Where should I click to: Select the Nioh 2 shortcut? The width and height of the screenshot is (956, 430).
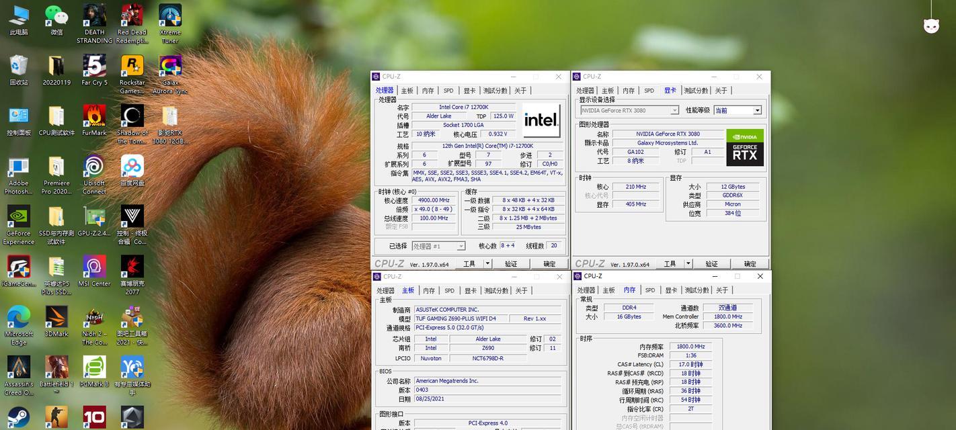pyautogui.click(x=94, y=327)
